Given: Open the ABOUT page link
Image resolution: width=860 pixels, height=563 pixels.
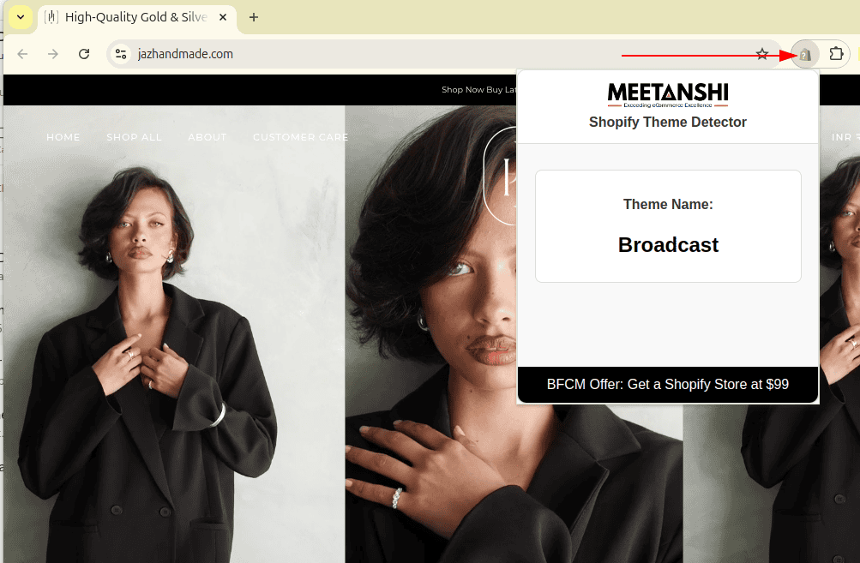Looking at the screenshot, I should click(207, 137).
